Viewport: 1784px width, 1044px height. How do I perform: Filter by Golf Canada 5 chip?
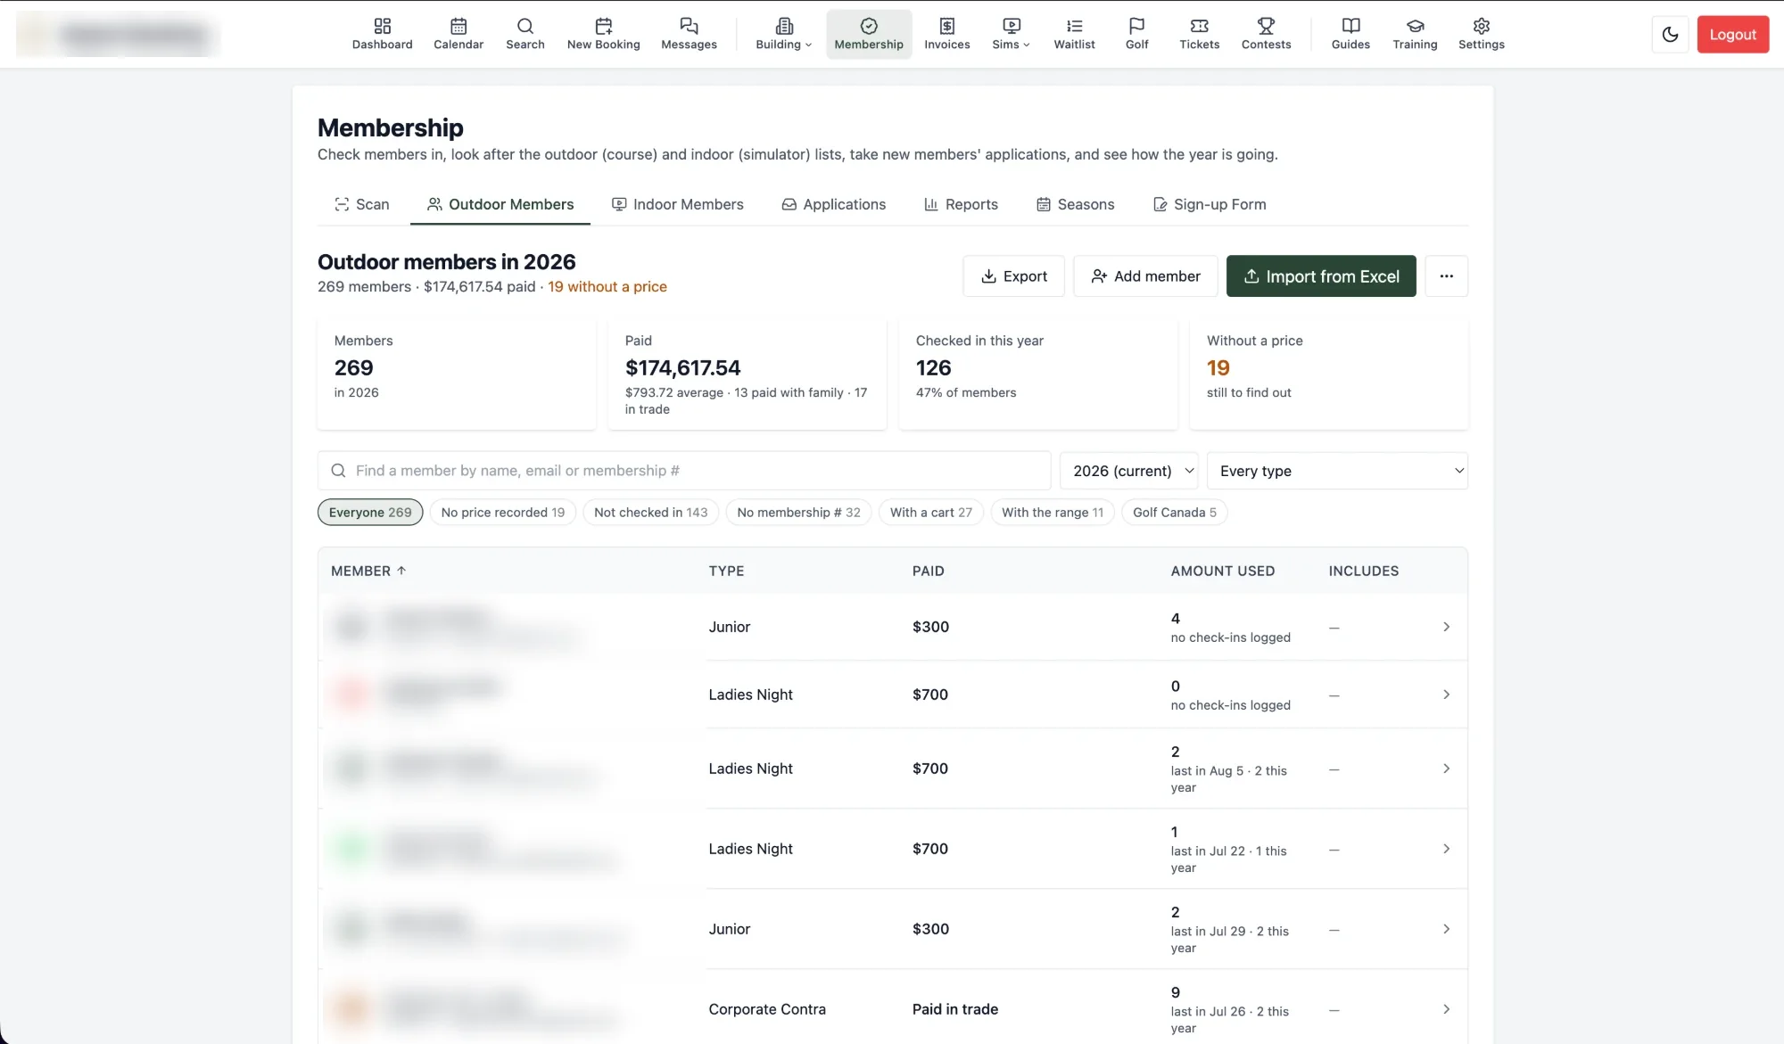[1174, 513]
